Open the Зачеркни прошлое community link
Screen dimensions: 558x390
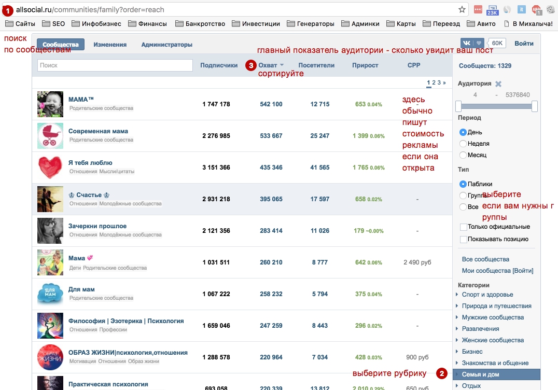point(97,226)
